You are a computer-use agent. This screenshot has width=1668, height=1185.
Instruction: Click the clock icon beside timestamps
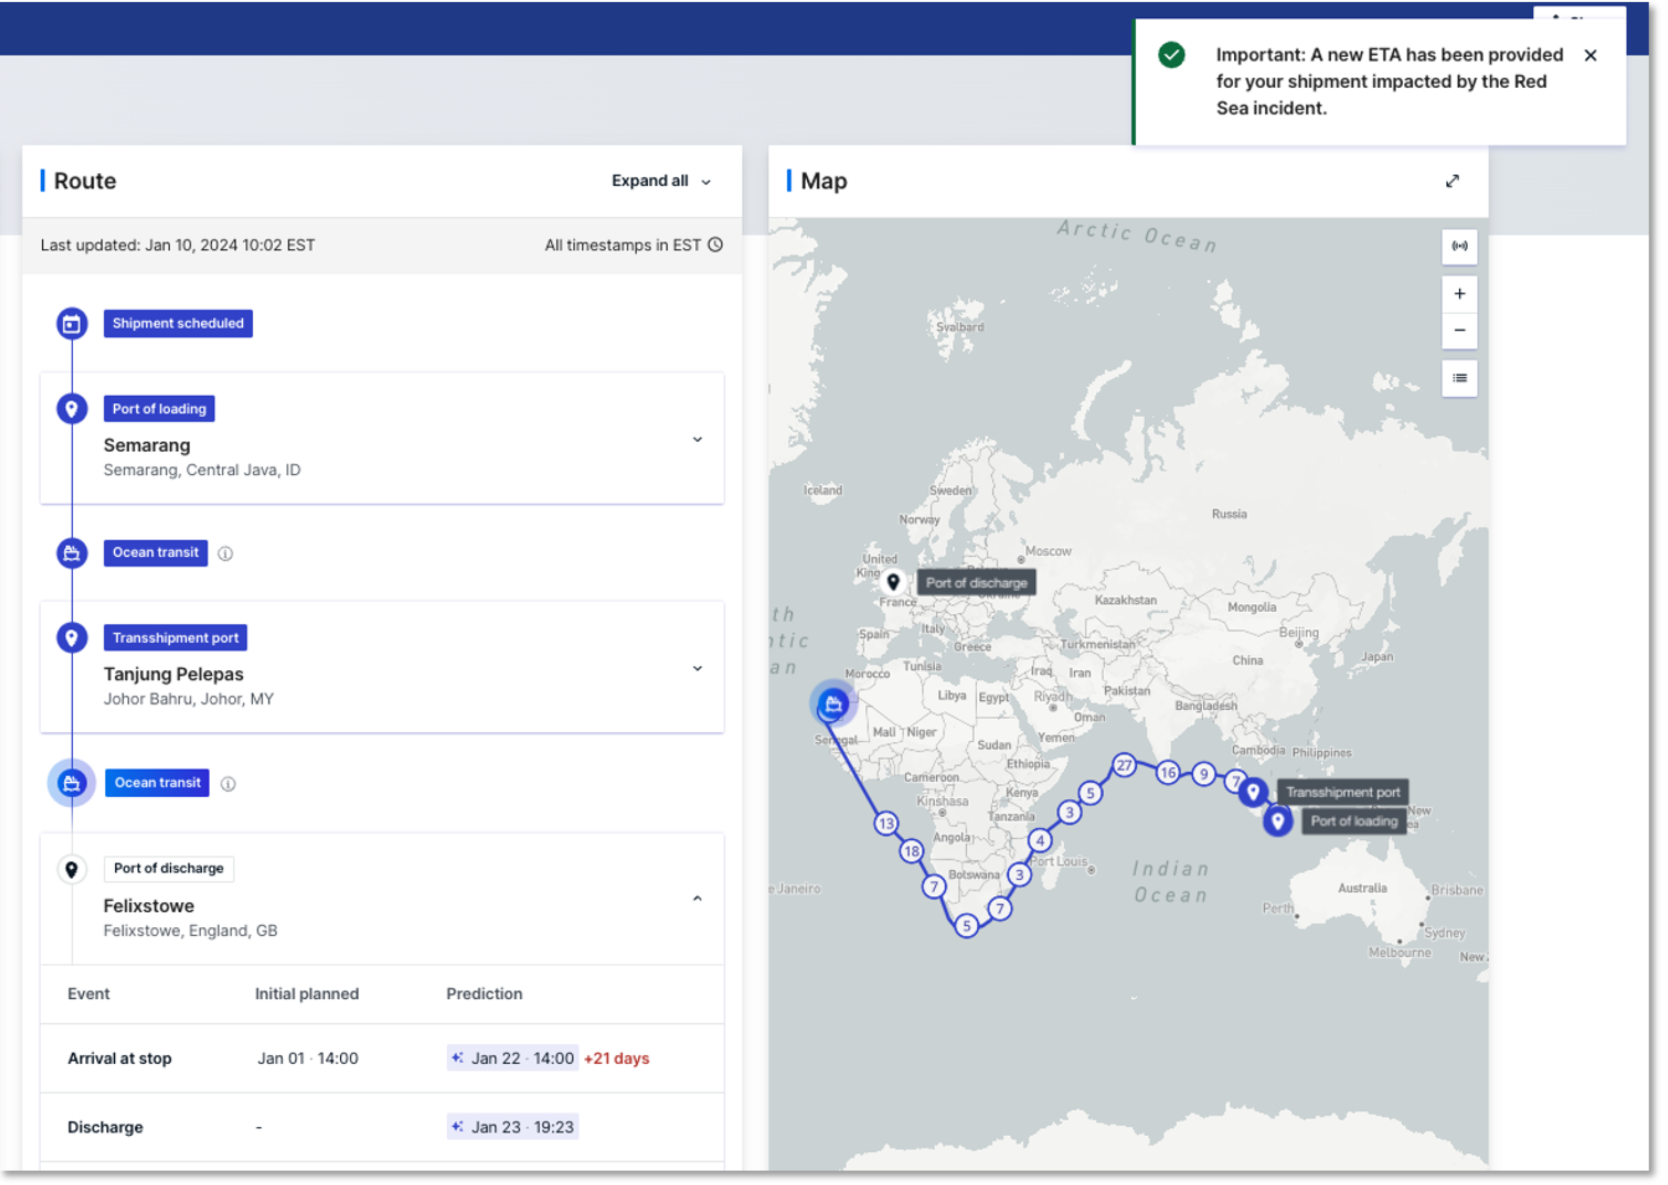point(716,245)
